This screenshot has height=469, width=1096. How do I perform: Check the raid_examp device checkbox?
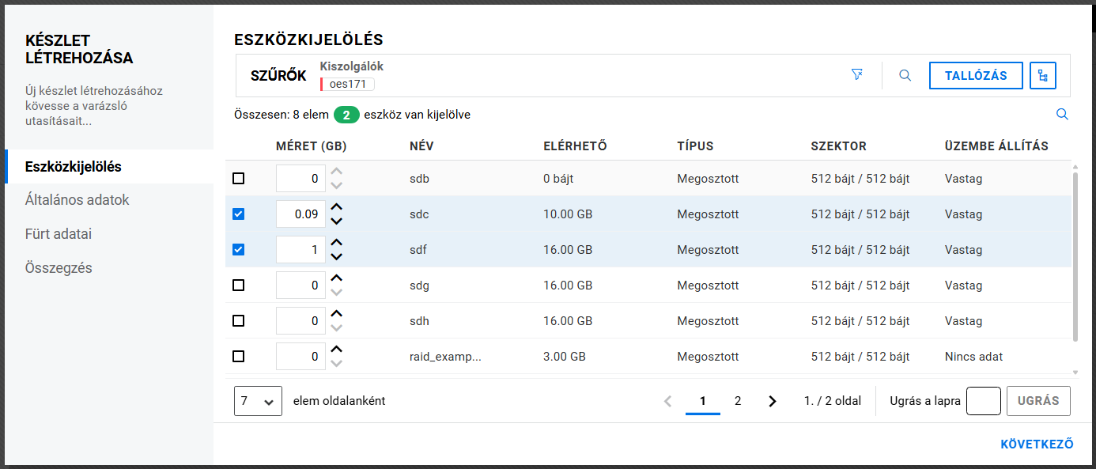(239, 357)
